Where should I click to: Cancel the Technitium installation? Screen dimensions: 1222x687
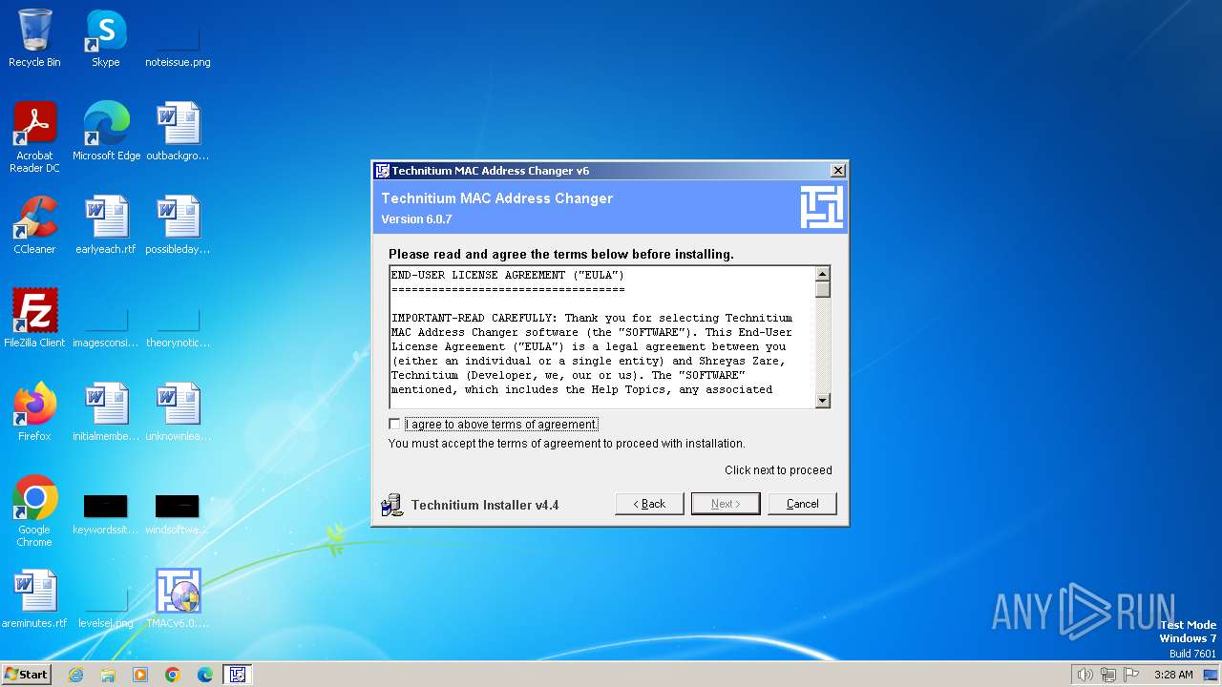(802, 504)
